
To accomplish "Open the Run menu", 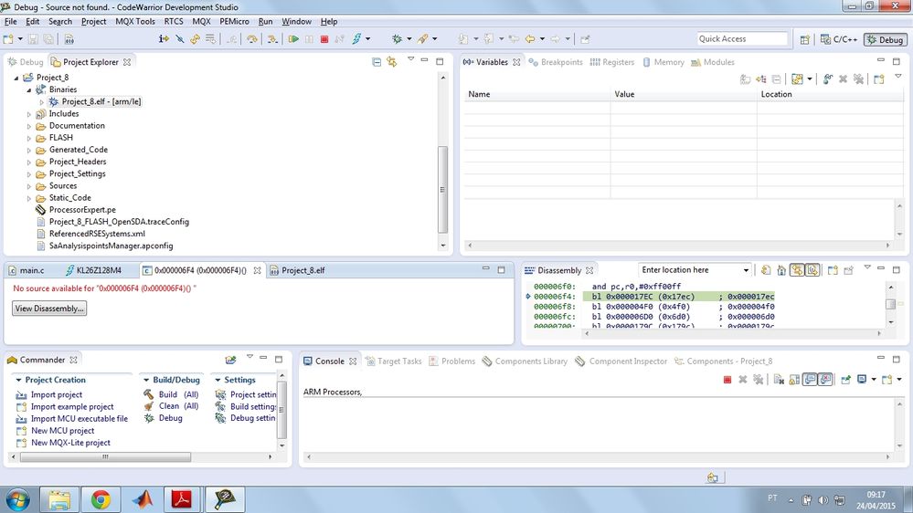I will pyautogui.click(x=266, y=22).
